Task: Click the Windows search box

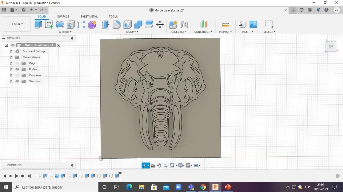Action: tap(55, 187)
